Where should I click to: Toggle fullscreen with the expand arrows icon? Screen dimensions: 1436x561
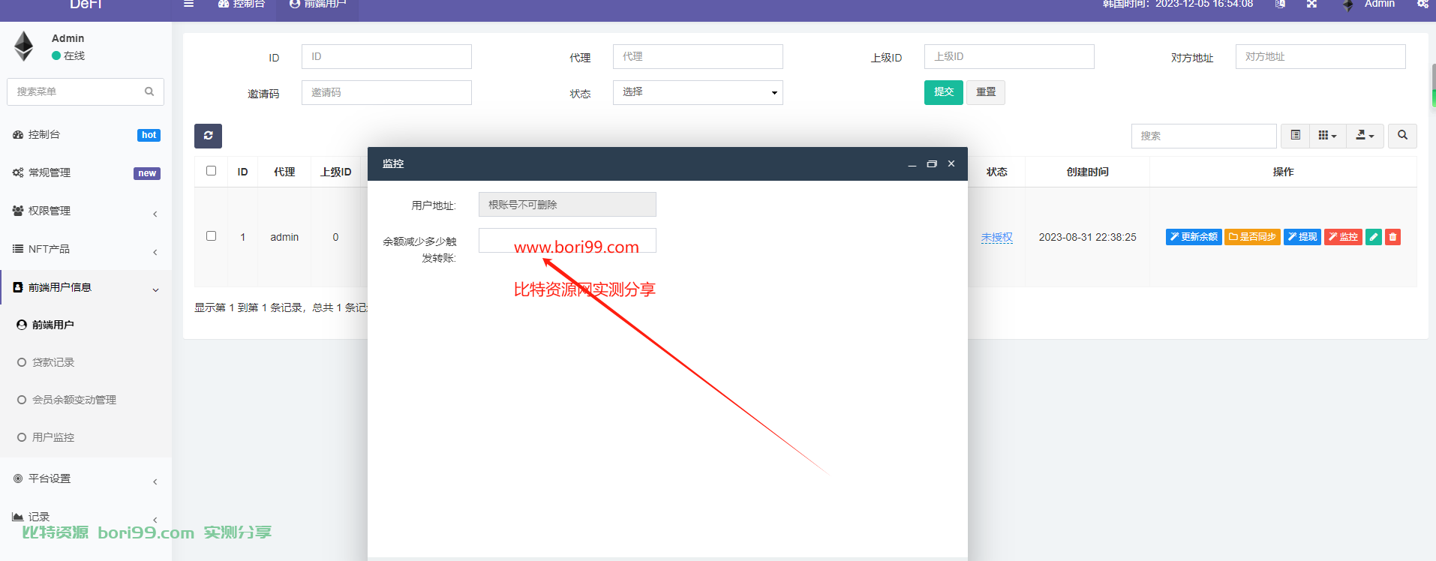[1311, 4]
